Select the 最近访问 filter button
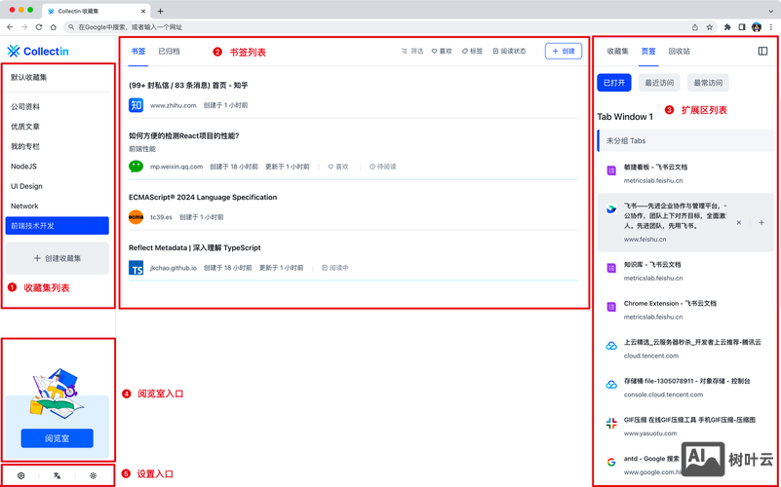The image size is (781, 487). pyautogui.click(x=659, y=83)
